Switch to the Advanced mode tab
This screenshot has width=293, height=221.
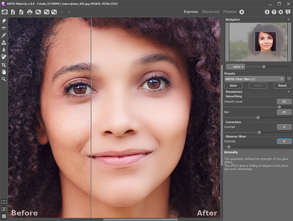[211, 12]
